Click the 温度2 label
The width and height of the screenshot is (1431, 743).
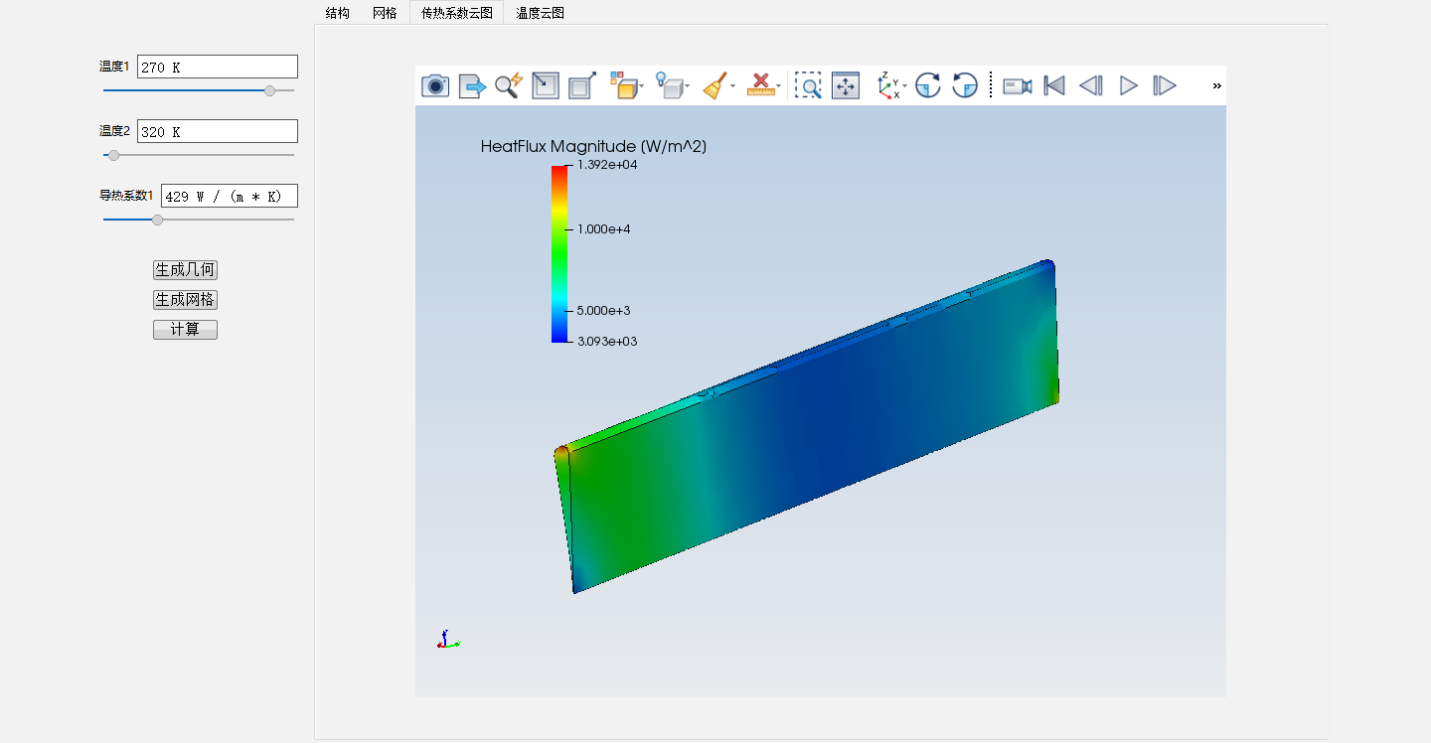[x=114, y=131]
